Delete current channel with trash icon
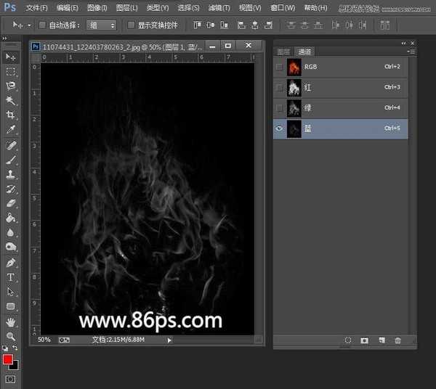 pyautogui.click(x=397, y=340)
